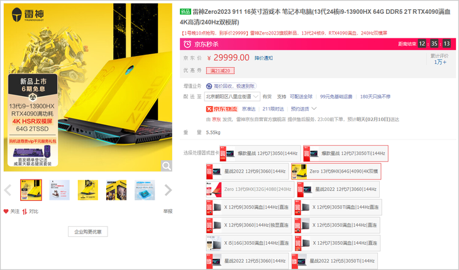Click the ¥29999.00 price text
459x270 pixels.
coord(228,58)
